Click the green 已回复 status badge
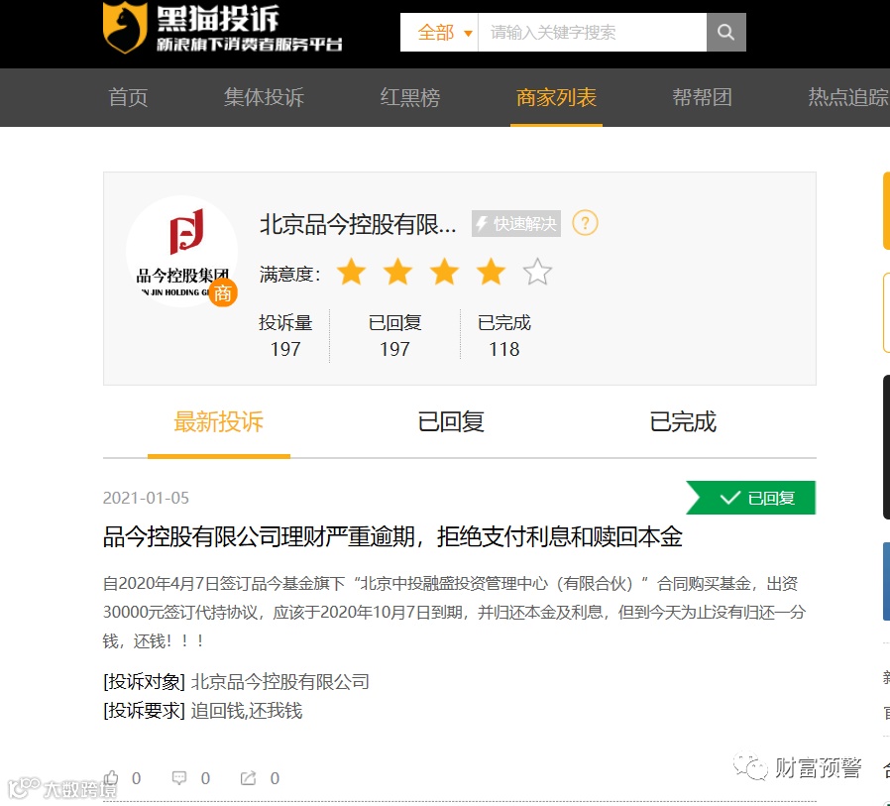 751,498
